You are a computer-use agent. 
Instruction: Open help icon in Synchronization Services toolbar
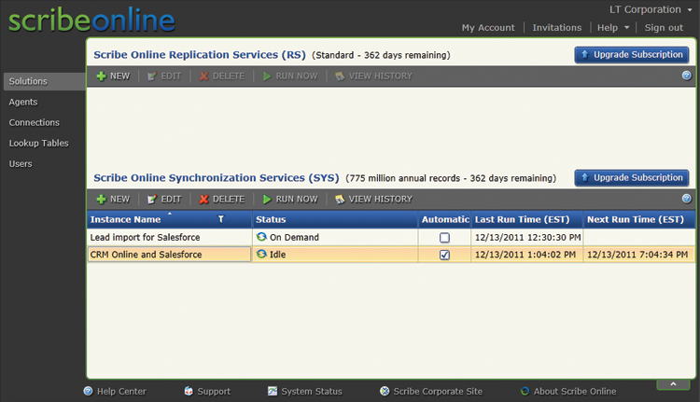(687, 199)
